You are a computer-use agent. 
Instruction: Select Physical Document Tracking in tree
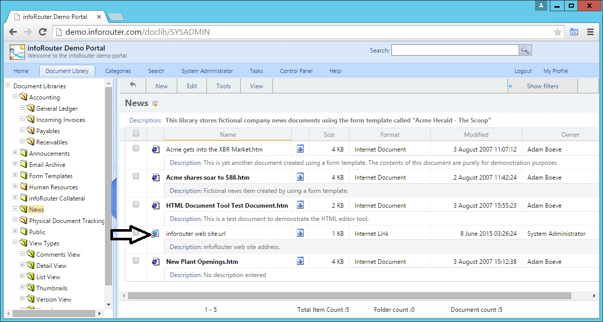point(66,220)
